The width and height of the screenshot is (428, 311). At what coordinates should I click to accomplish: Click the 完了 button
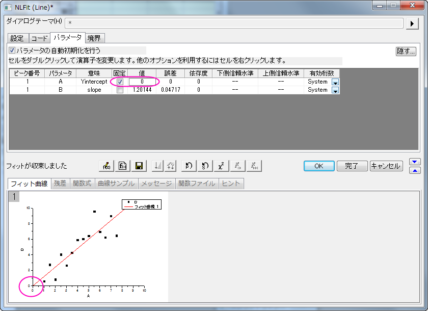352,166
